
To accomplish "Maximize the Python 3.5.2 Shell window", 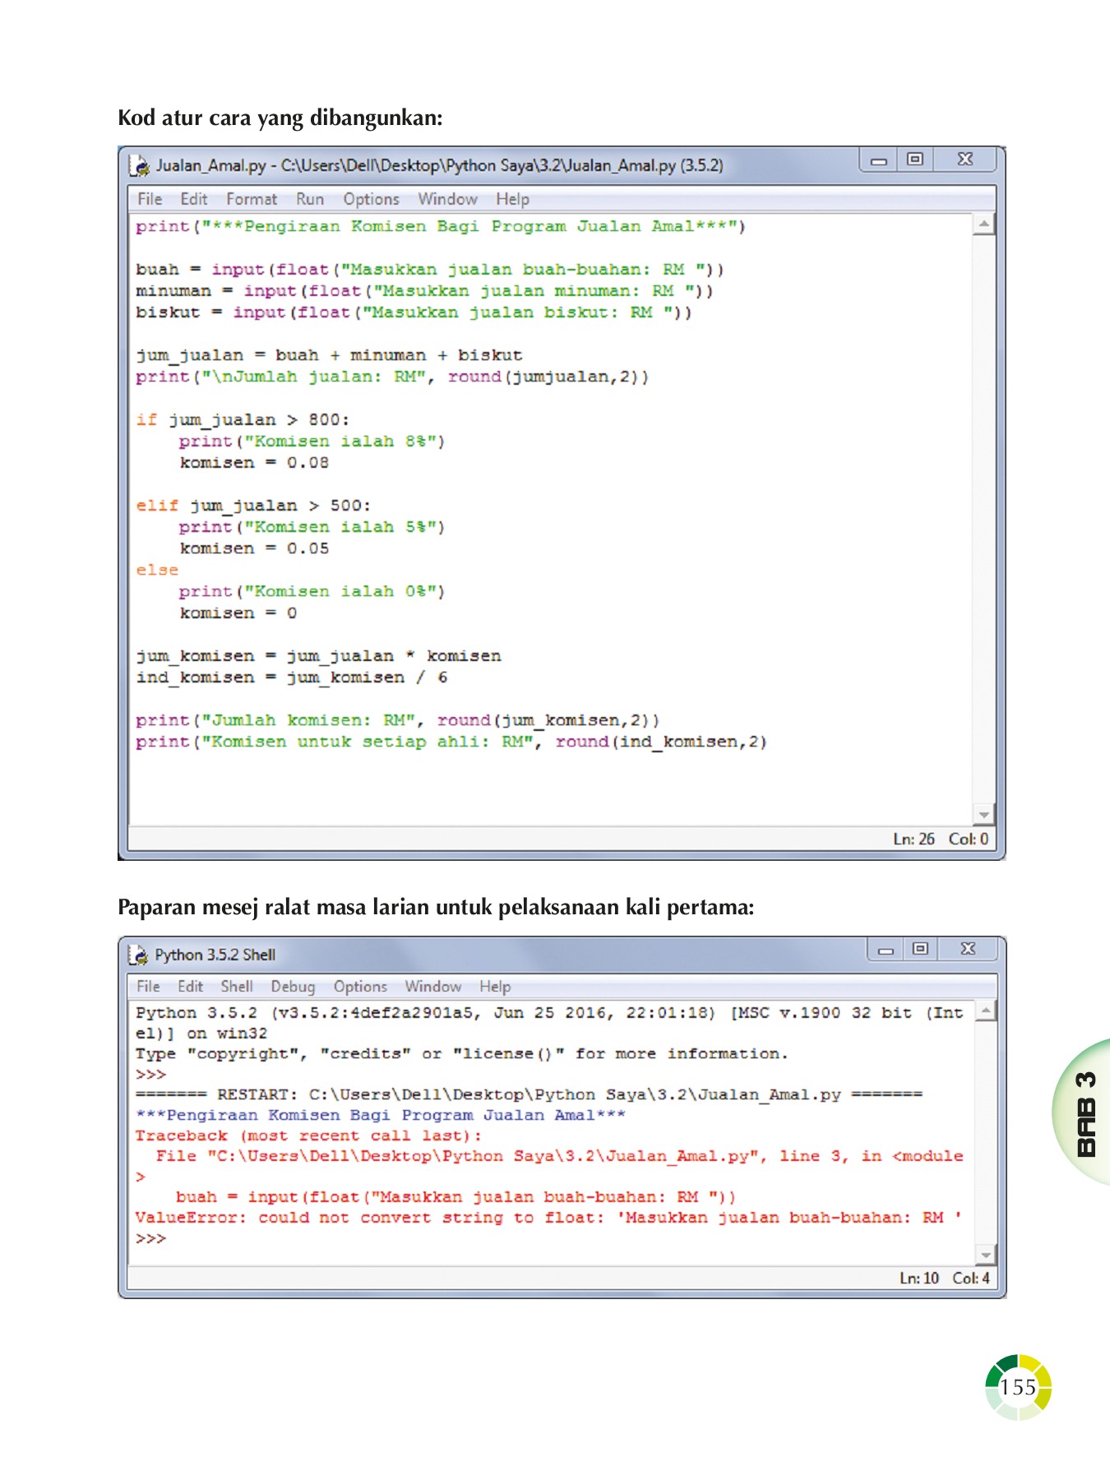I will (x=920, y=949).
